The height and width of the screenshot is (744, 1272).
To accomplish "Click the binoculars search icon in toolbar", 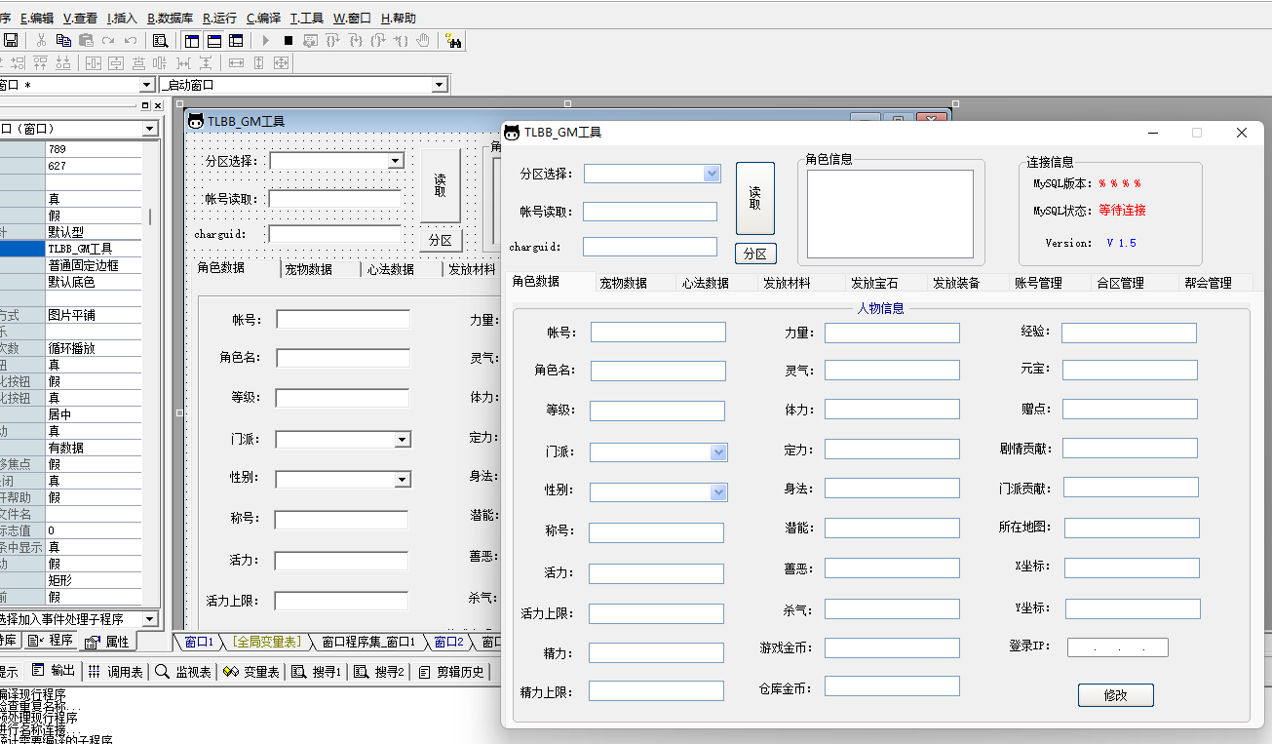I will (x=453, y=40).
